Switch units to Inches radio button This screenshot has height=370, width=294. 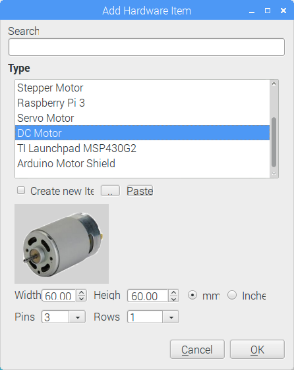coord(232,295)
